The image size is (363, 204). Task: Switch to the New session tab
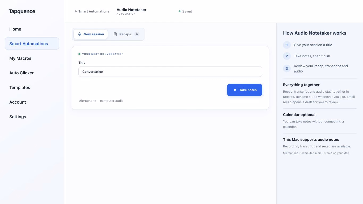91,34
